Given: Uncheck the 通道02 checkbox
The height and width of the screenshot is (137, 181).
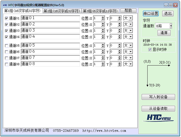Looking at the screenshot, I should pyautogui.click(x=6, y=24).
